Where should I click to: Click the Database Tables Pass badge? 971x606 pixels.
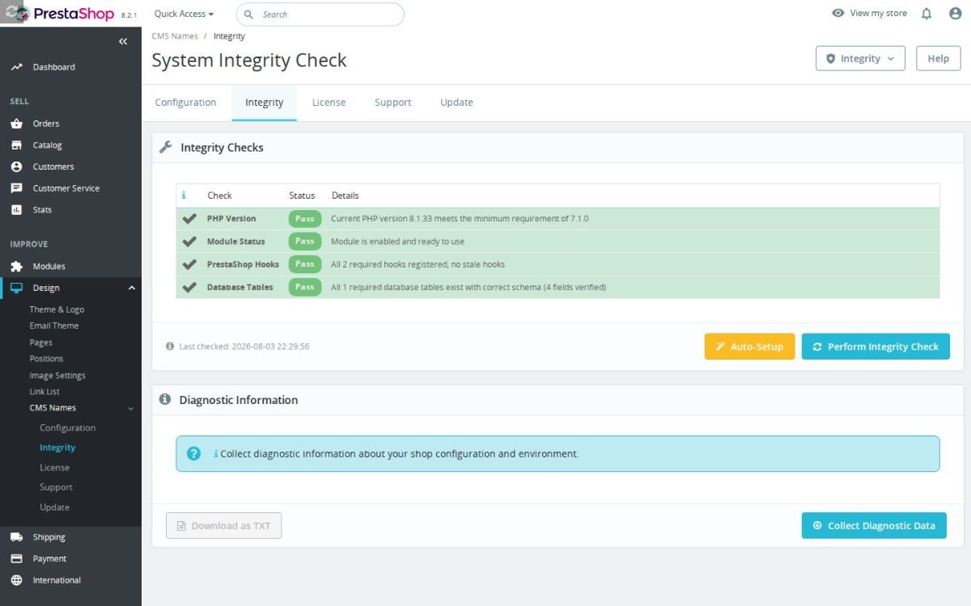[305, 287]
